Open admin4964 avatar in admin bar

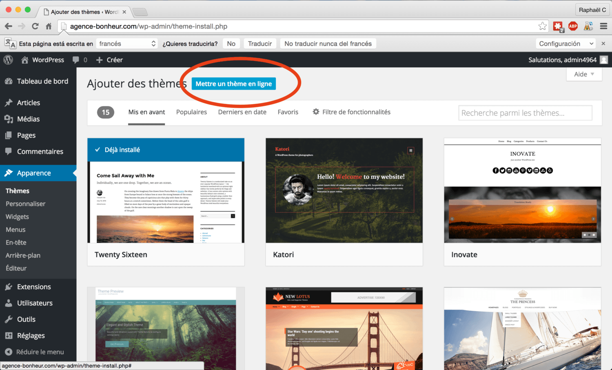604,60
